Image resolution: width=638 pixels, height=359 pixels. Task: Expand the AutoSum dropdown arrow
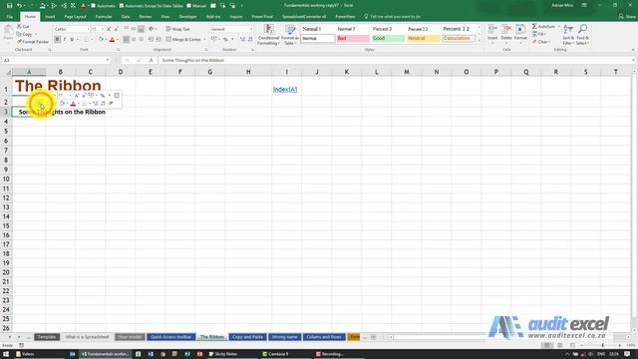[x=558, y=26]
